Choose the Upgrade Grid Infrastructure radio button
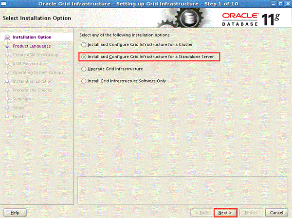 point(84,69)
